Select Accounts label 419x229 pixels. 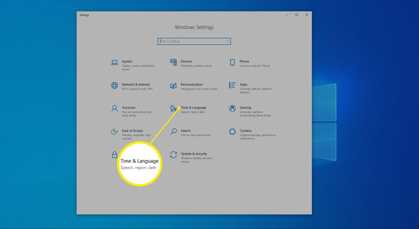point(129,108)
